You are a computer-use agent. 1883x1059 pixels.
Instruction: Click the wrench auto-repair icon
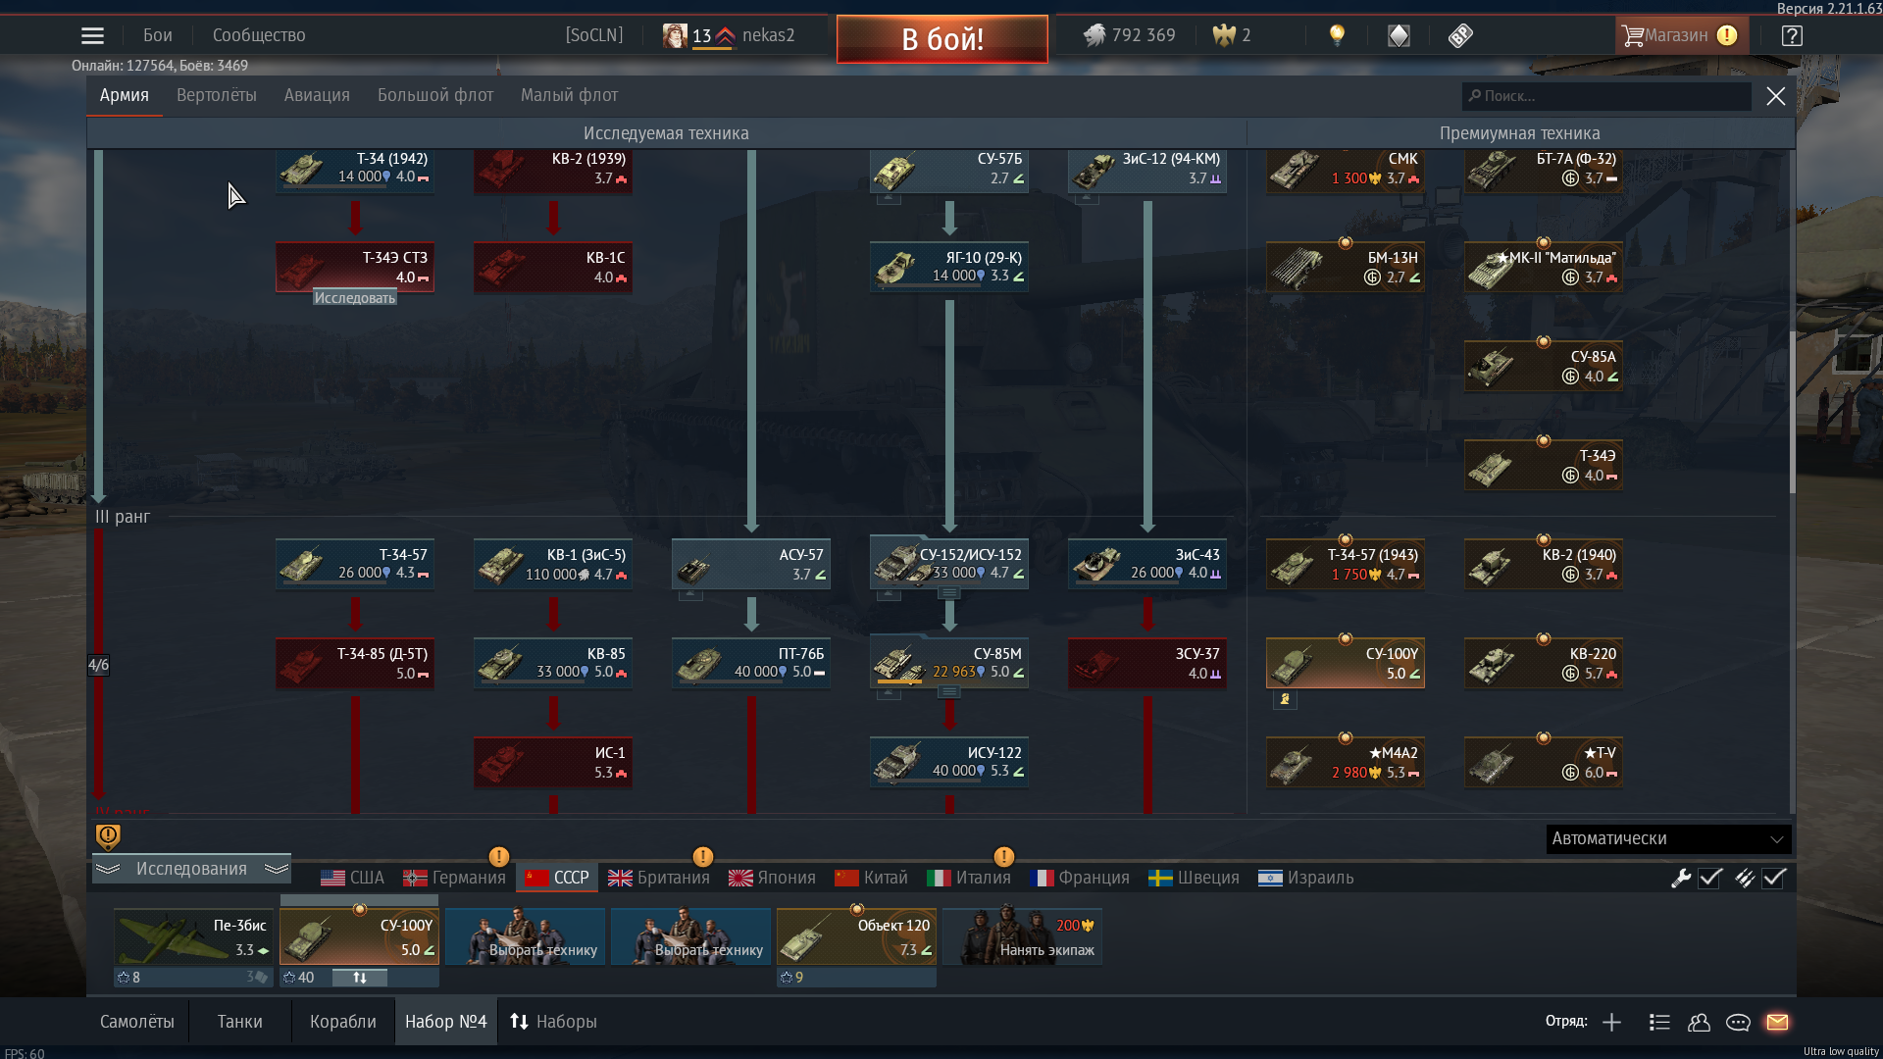(x=1681, y=878)
